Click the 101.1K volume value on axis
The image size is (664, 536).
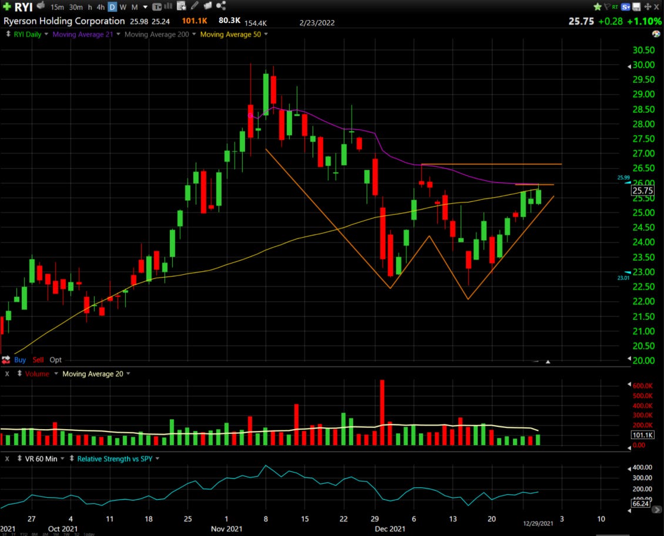click(x=642, y=435)
